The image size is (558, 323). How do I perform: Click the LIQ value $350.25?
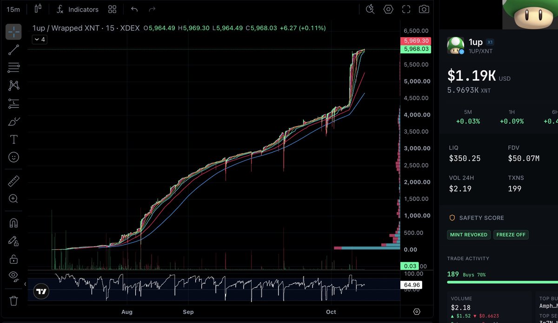coord(465,159)
